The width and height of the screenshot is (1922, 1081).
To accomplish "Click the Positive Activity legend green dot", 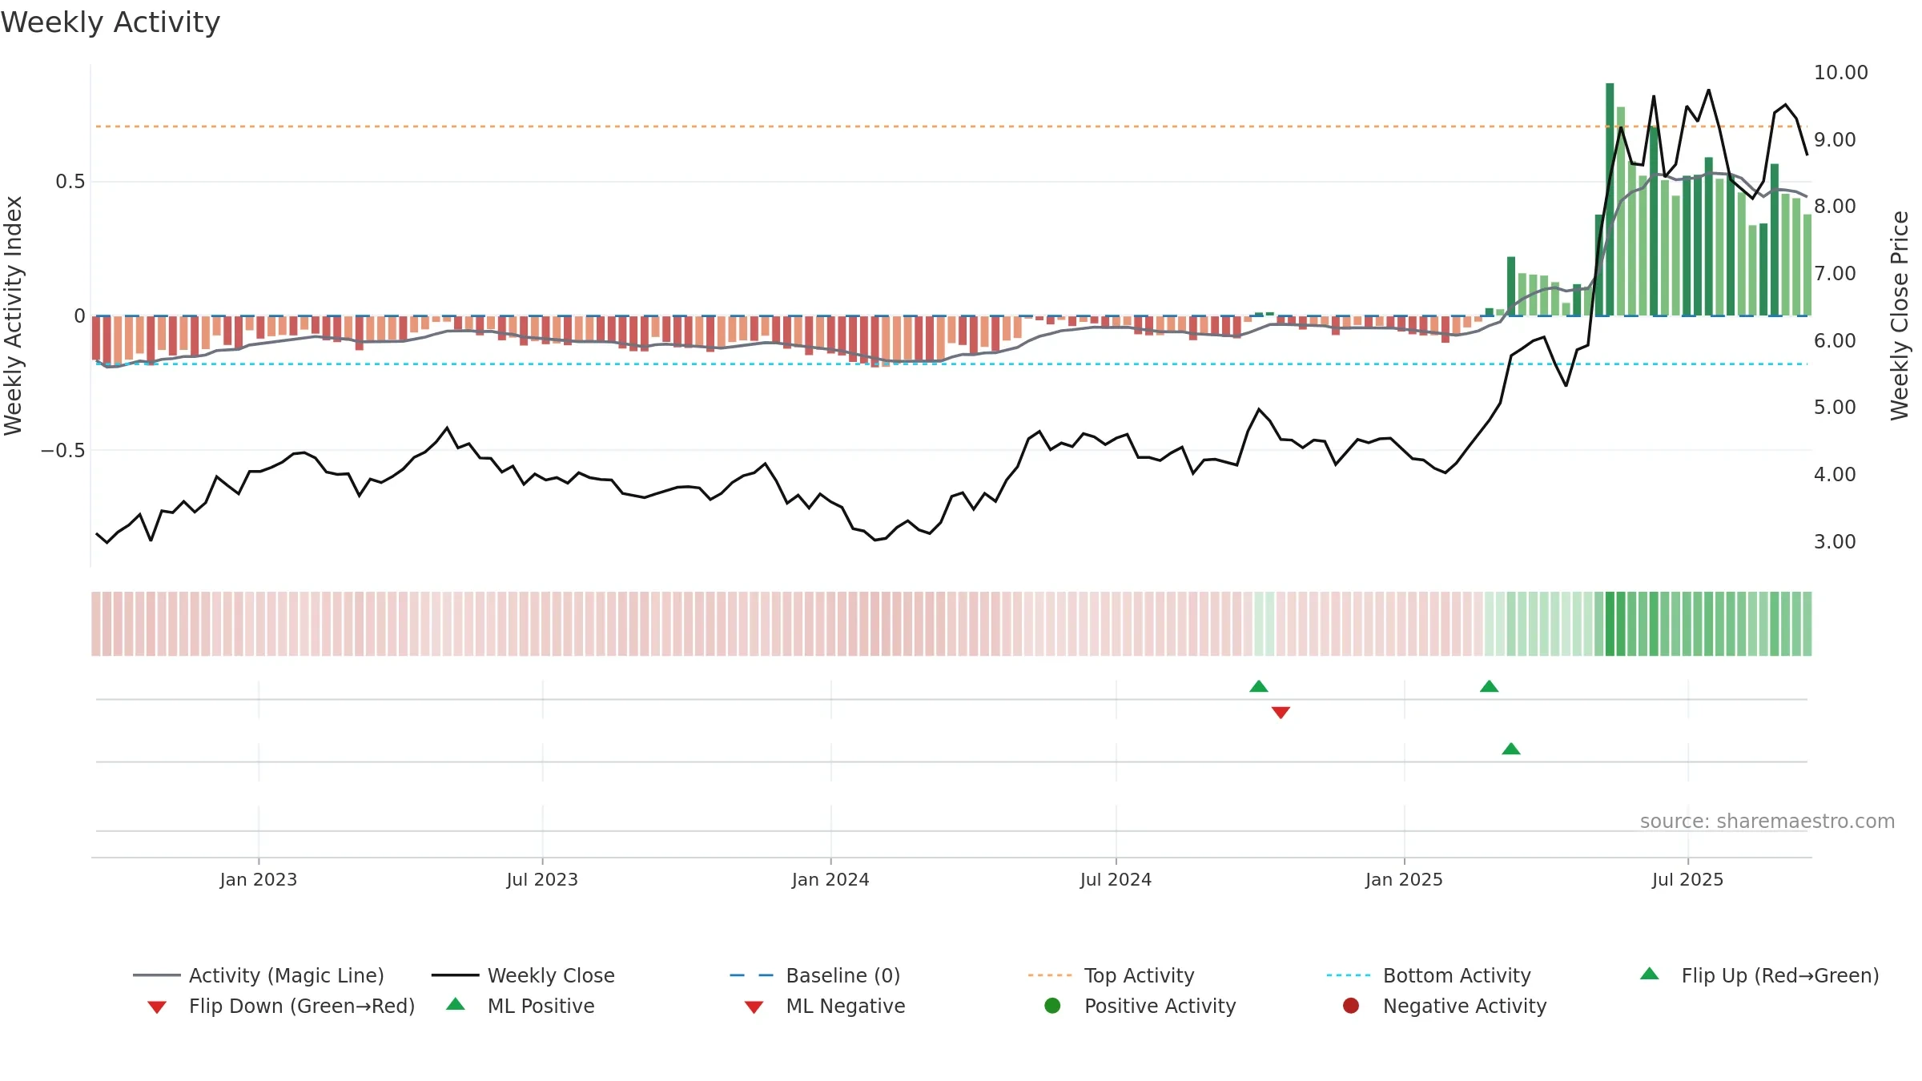I will point(1052,1005).
